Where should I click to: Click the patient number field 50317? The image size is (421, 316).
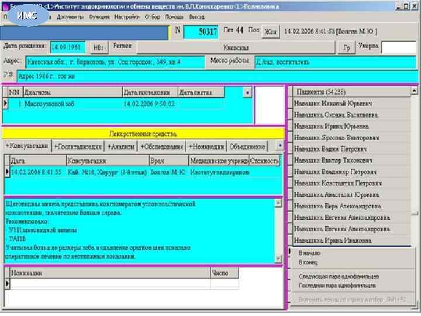pyautogui.click(x=201, y=32)
